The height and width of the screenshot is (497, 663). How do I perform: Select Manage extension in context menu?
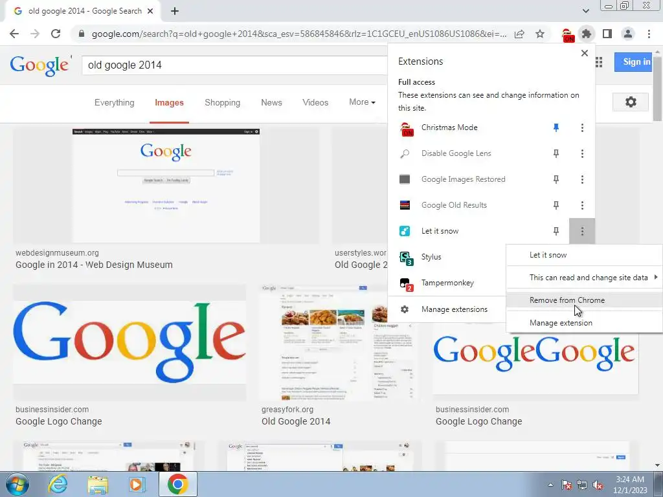[x=585, y=323]
